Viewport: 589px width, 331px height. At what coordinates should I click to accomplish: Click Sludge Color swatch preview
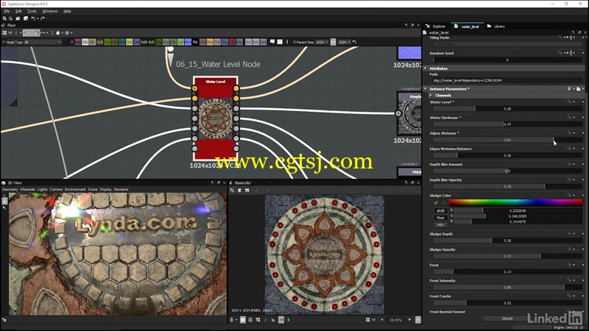tap(444, 203)
